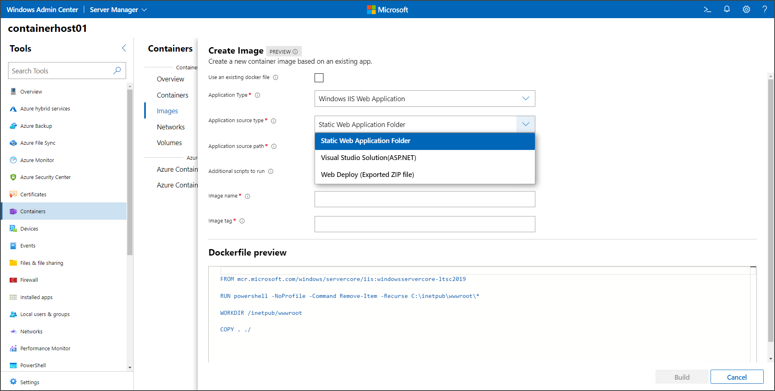The image size is (775, 391).
Task: Open the Overview tab under Containers
Action: pos(170,79)
